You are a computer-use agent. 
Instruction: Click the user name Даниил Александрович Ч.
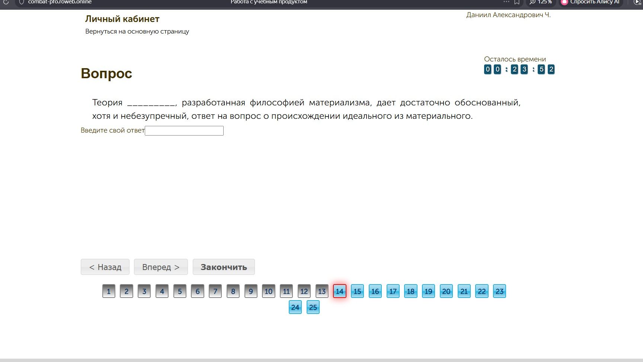coord(508,15)
